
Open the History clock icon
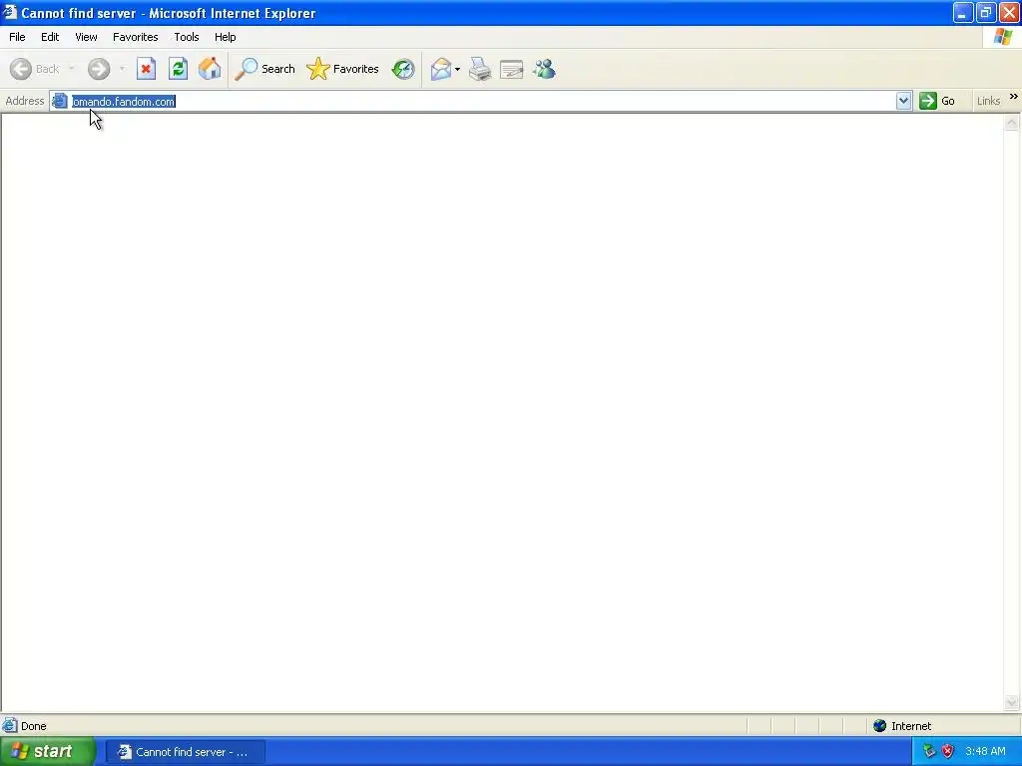pyautogui.click(x=403, y=69)
